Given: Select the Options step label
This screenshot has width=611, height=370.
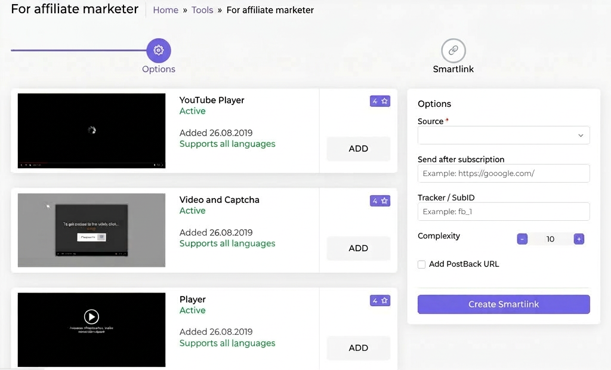Looking at the screenshot, I should coord(159,69).
